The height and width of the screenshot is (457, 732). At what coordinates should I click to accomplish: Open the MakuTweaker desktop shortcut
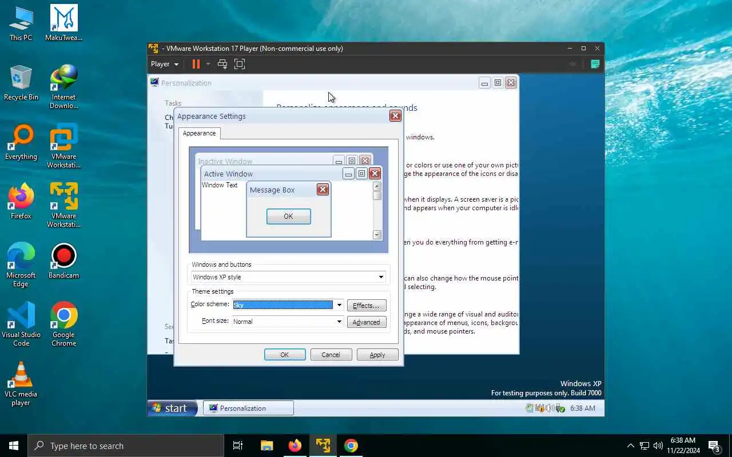tap(64, 24)
